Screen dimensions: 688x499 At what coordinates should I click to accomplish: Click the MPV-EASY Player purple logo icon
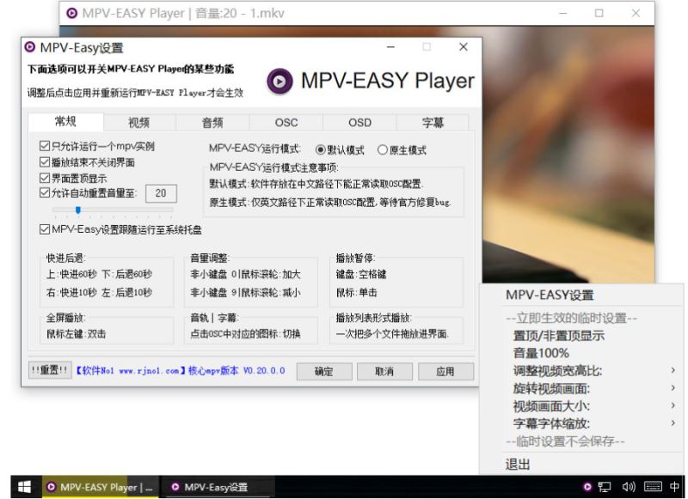coord(279,81)
